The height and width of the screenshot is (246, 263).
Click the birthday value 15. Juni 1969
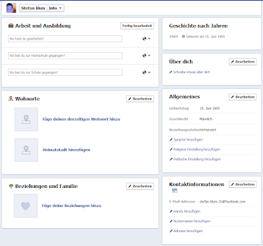coord(210,108)
